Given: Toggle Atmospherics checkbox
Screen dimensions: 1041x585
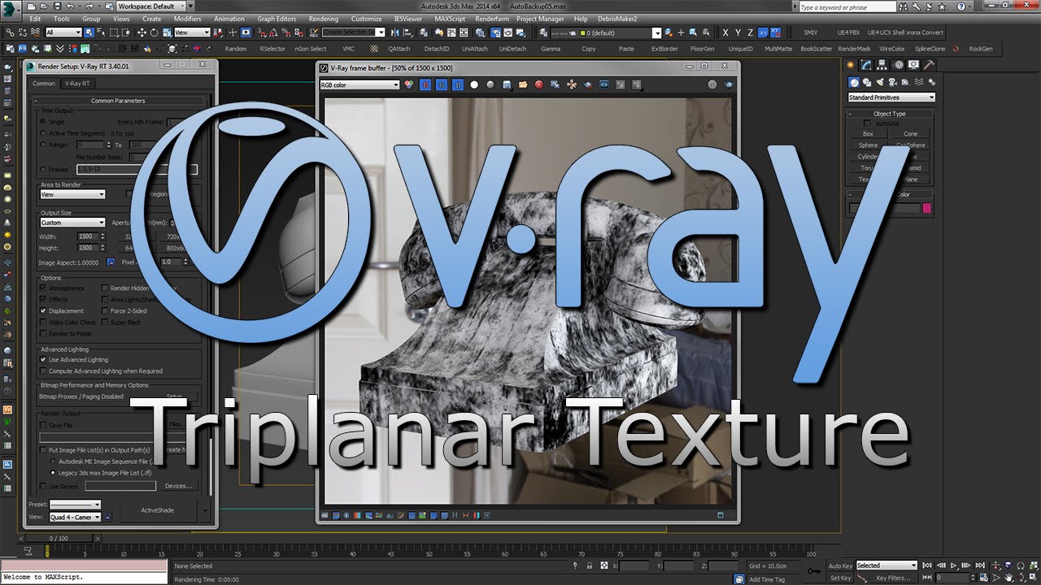Looking at the screenshot, I should (44, 288).
